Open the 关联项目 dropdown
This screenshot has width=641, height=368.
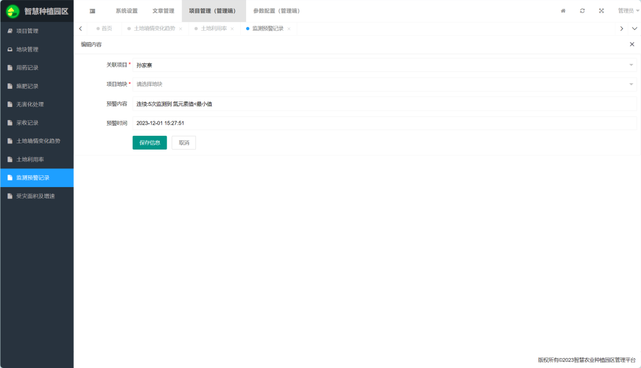click(x=384, y=65)
